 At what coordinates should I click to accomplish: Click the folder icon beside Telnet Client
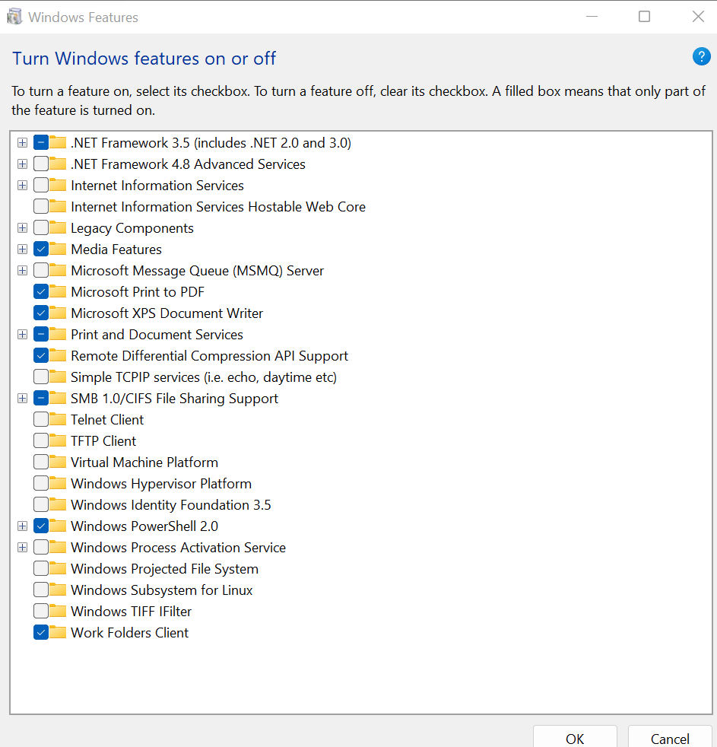58,419
